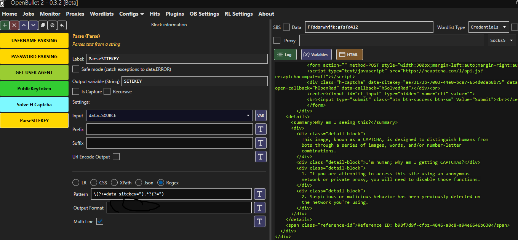This screenshot has width=518, height=240.
Task: Switch to the HTML view button
Action: pyautogui.click(x=349, y=54)
